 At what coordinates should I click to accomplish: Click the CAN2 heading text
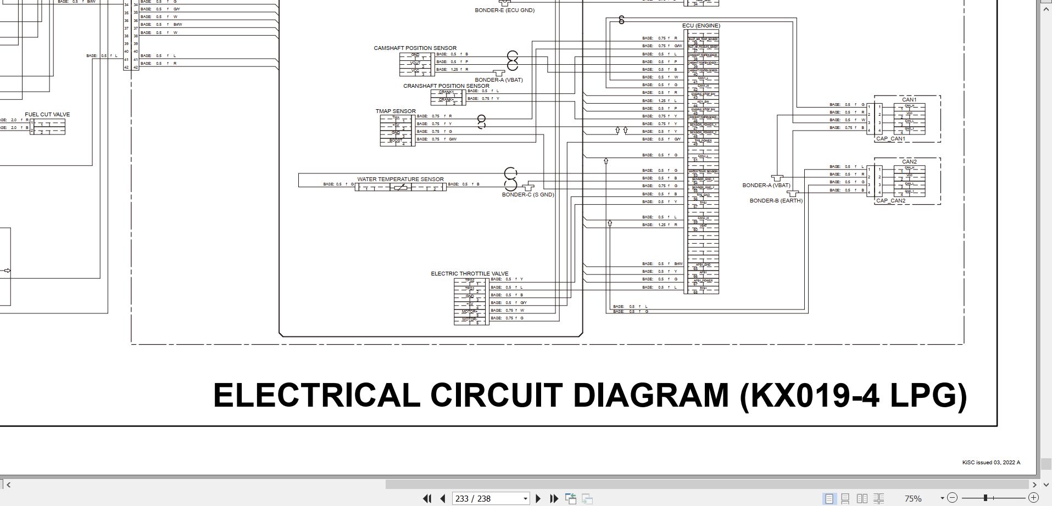[909, 162]
